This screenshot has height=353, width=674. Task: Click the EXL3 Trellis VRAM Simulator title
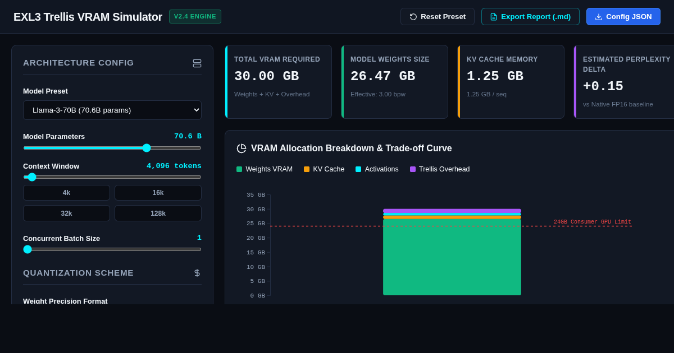coord(88,17)
